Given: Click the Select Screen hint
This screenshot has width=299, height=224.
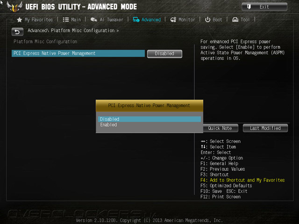Looking at the screenshot, I should pos(221,141).
